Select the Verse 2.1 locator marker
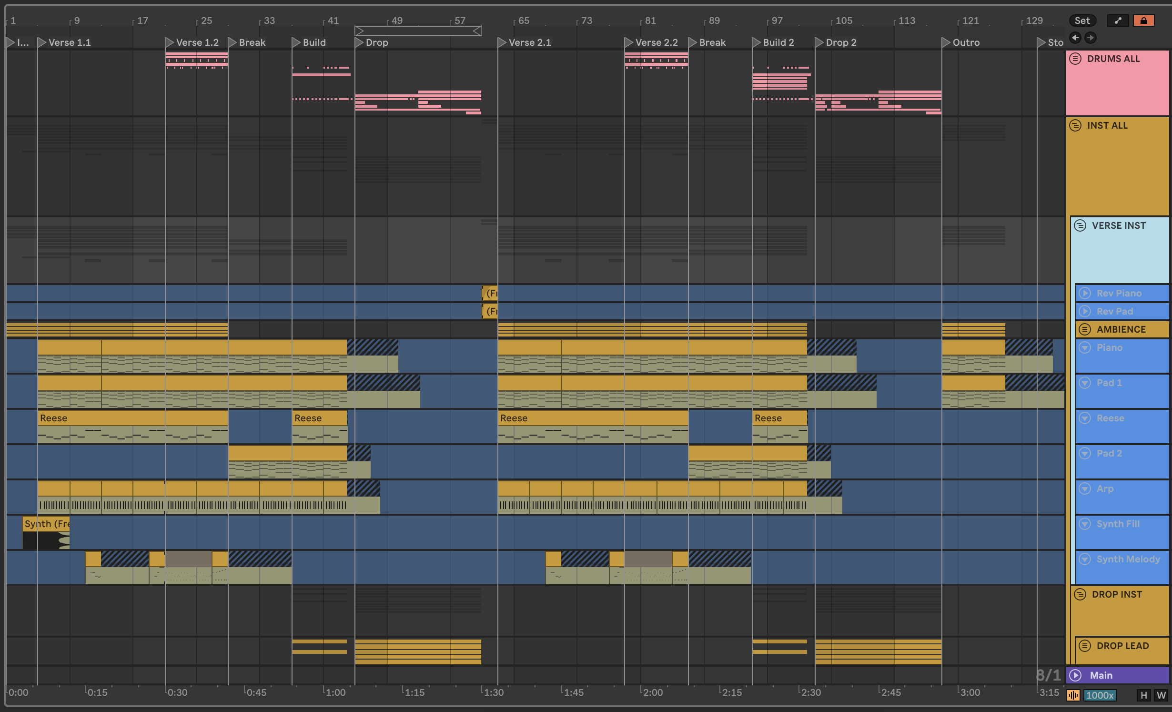 click(502, 42)
